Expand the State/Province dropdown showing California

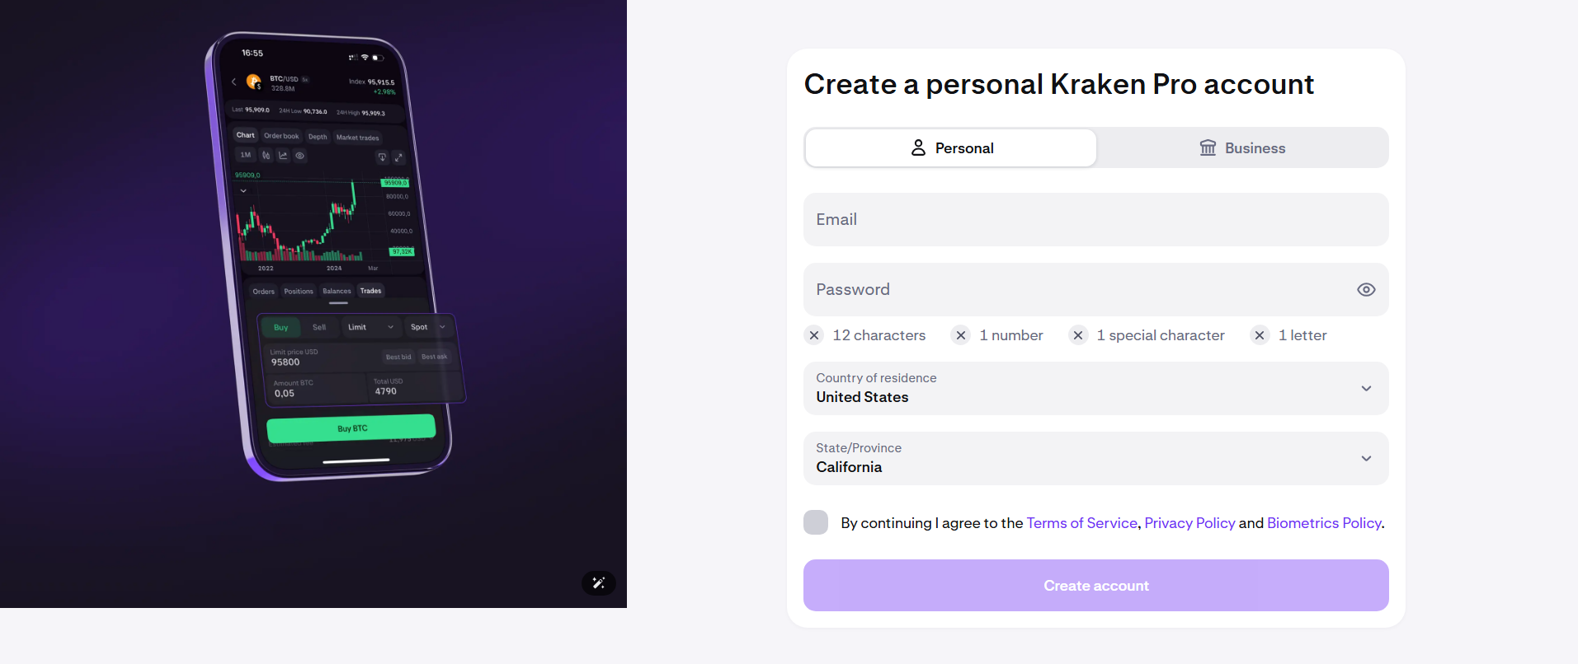click(1095, 458)
